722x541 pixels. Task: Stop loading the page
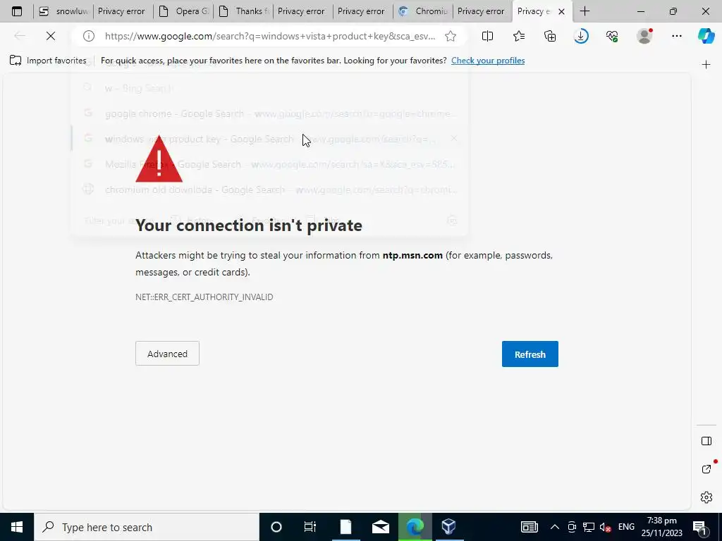[51, 36]
